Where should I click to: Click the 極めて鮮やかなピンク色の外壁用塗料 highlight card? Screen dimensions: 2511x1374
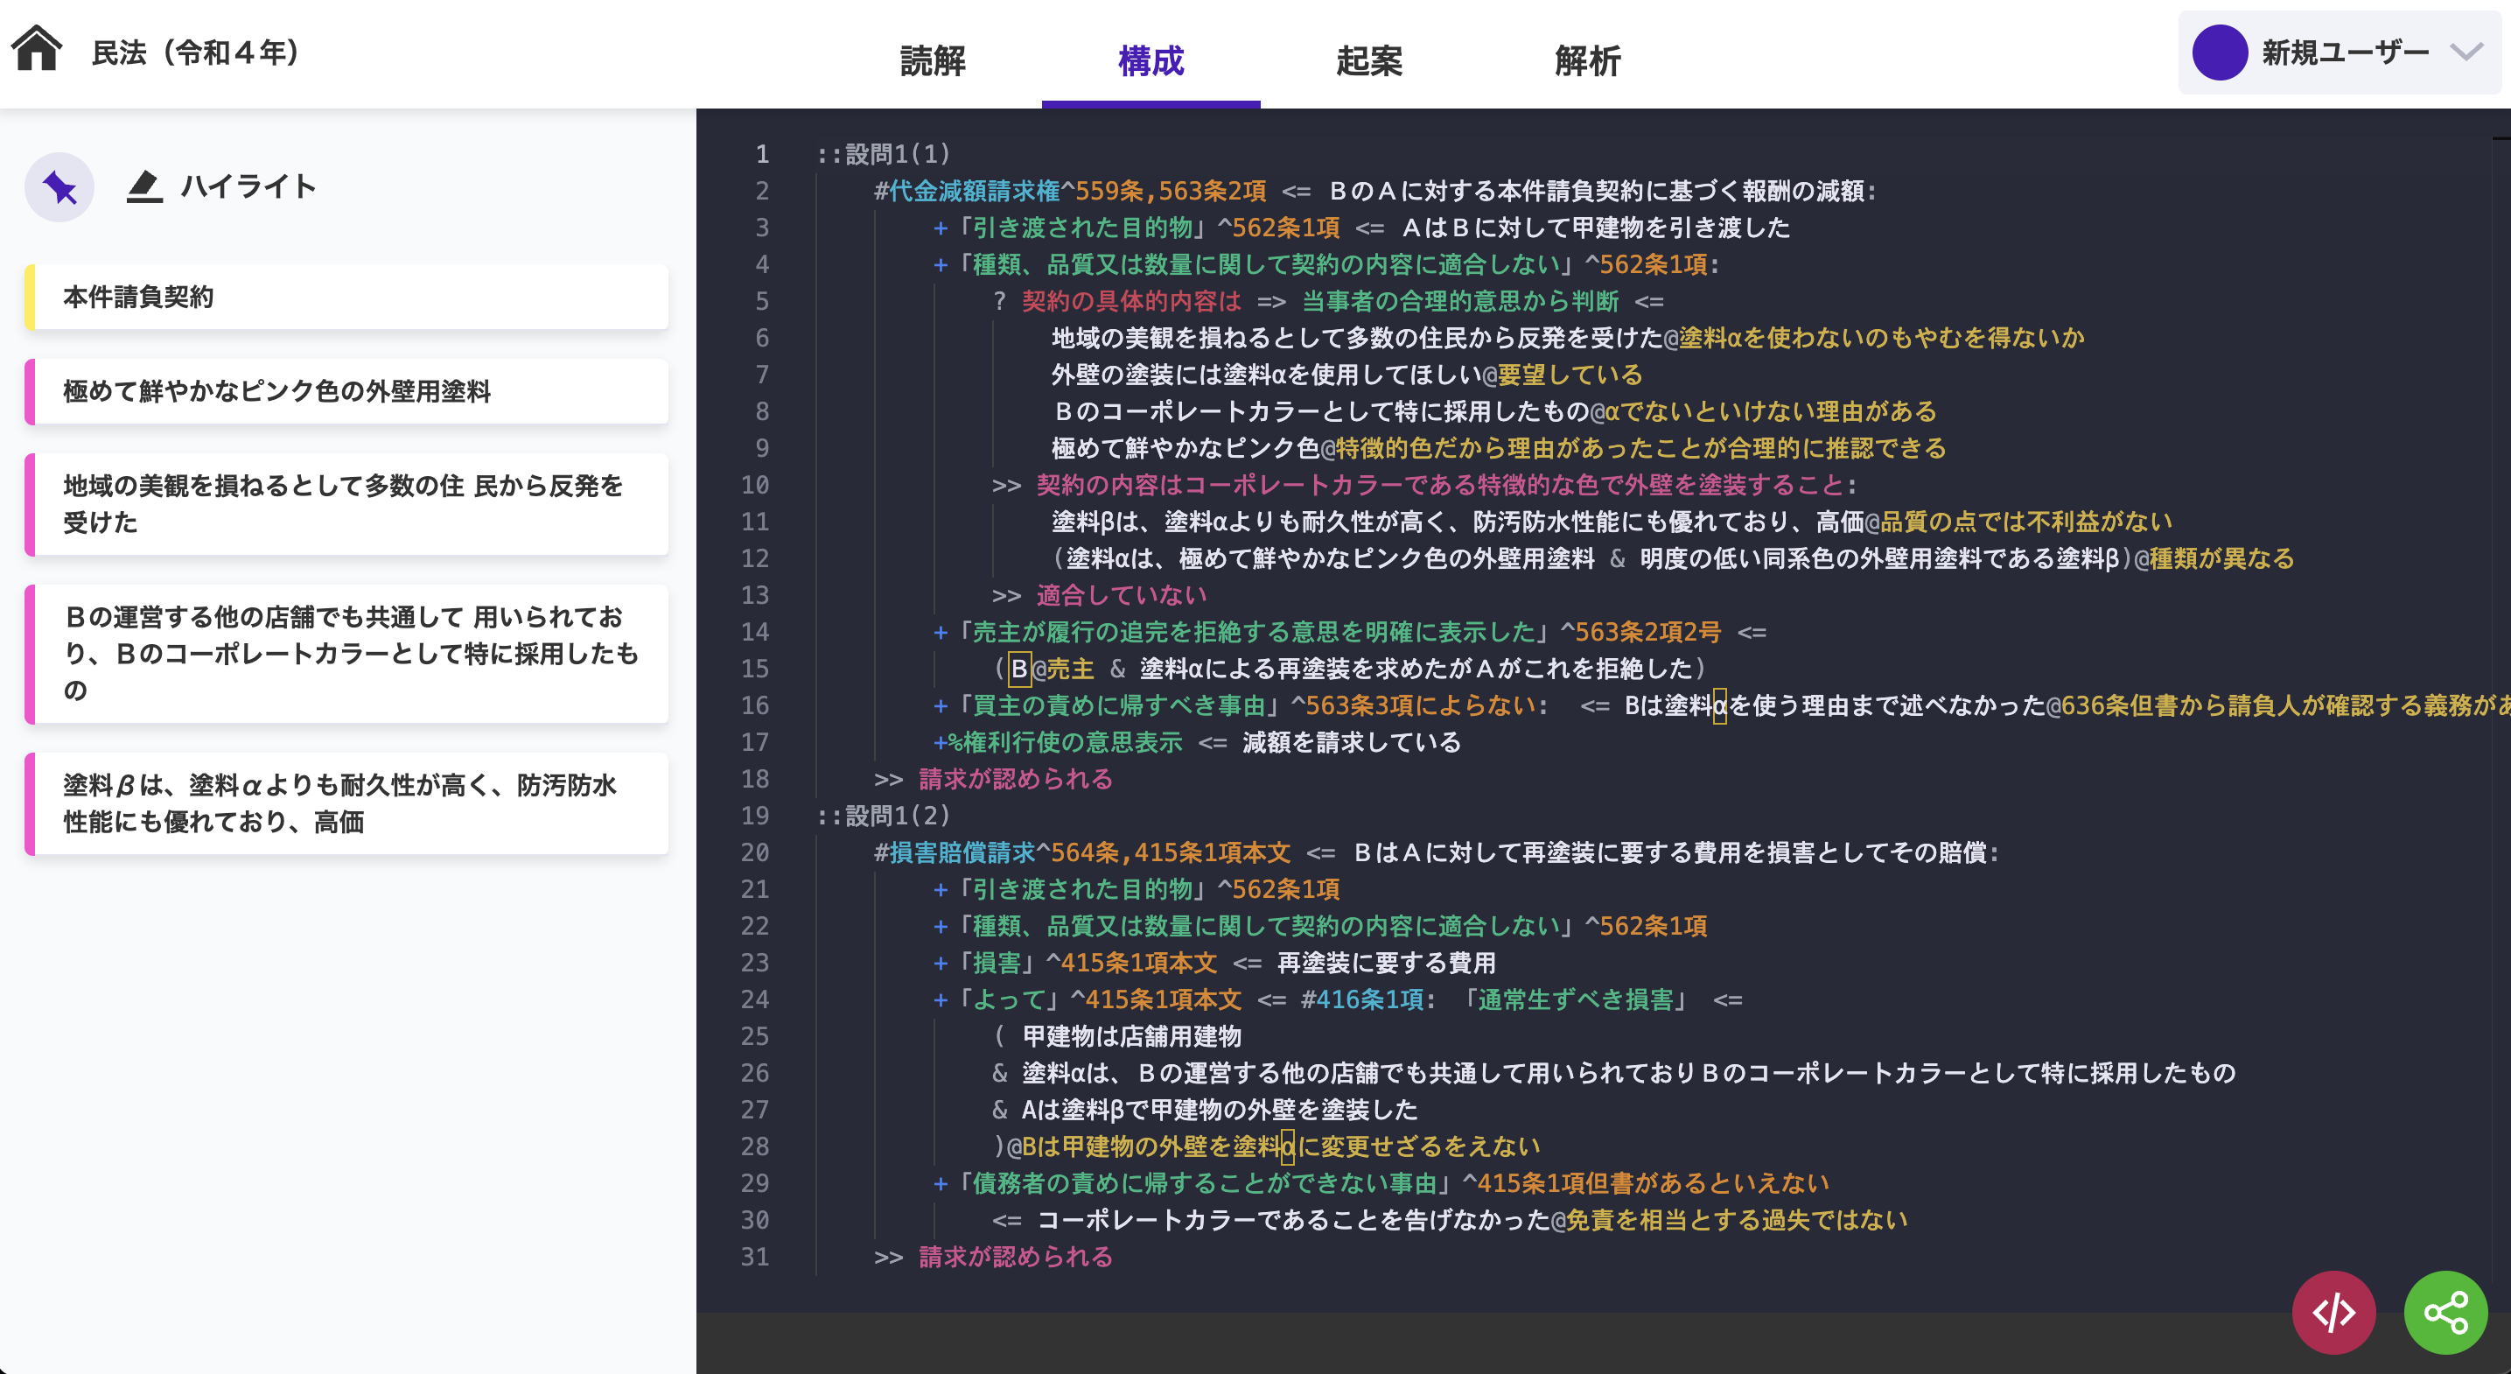click(346, 391)
